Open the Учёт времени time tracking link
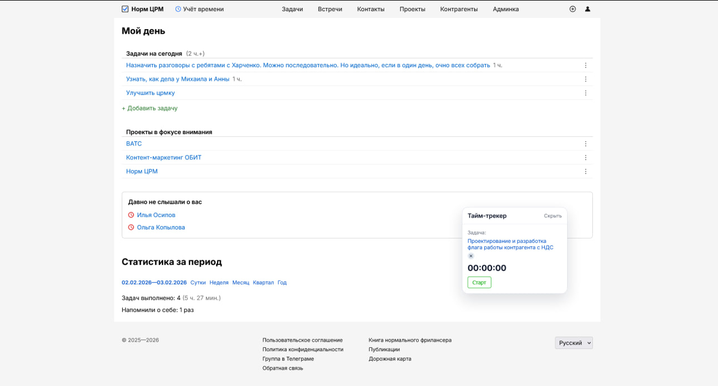Image resolution: width=718 pixels, height=386 pixels. (x=200, y=9)
